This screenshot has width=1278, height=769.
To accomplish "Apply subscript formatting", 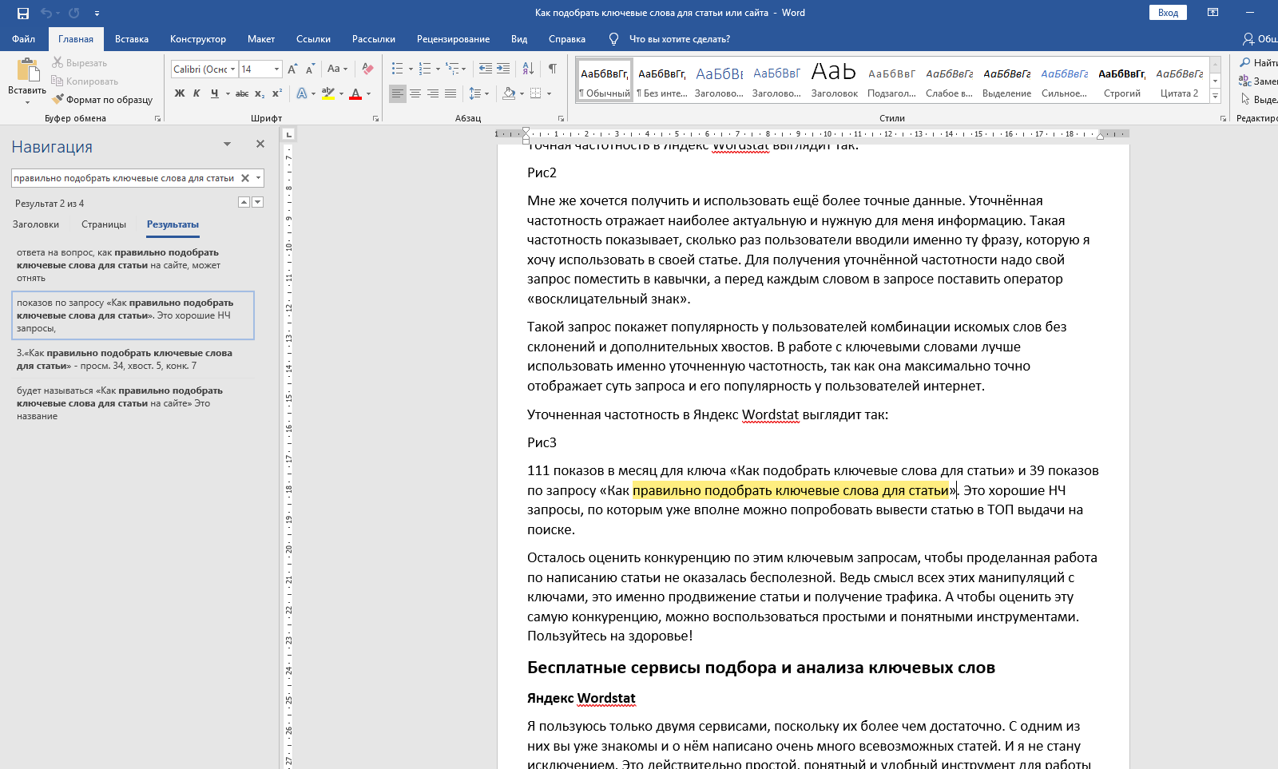I will (260, 93).
